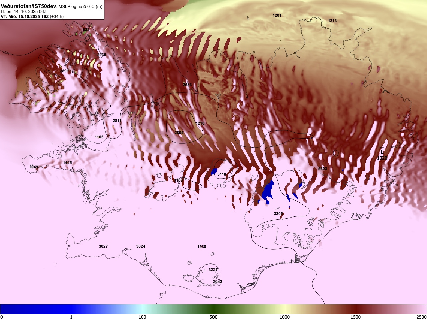Click the 2500 tick on the color scale
Image resolution: width=427 pixels, height=320 pixels.
click(x=421, y=317)
